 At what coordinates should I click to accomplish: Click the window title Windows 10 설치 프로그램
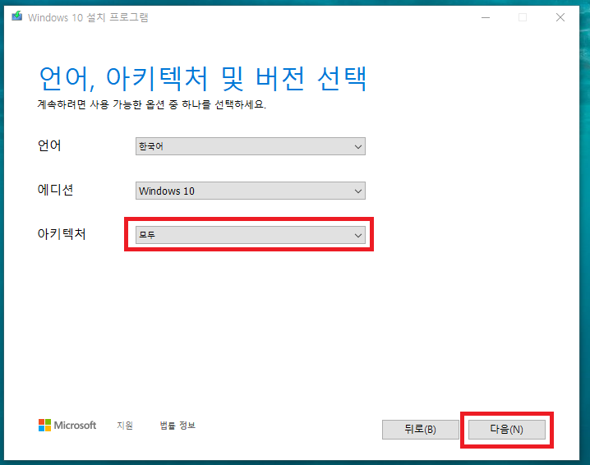(x=88, y=17)
